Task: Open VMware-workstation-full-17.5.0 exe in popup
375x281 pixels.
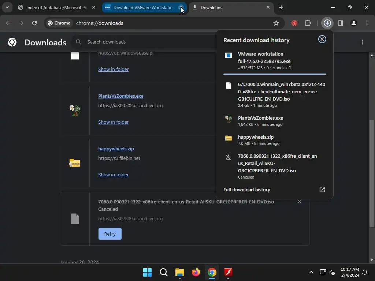Action: (274, 61)
